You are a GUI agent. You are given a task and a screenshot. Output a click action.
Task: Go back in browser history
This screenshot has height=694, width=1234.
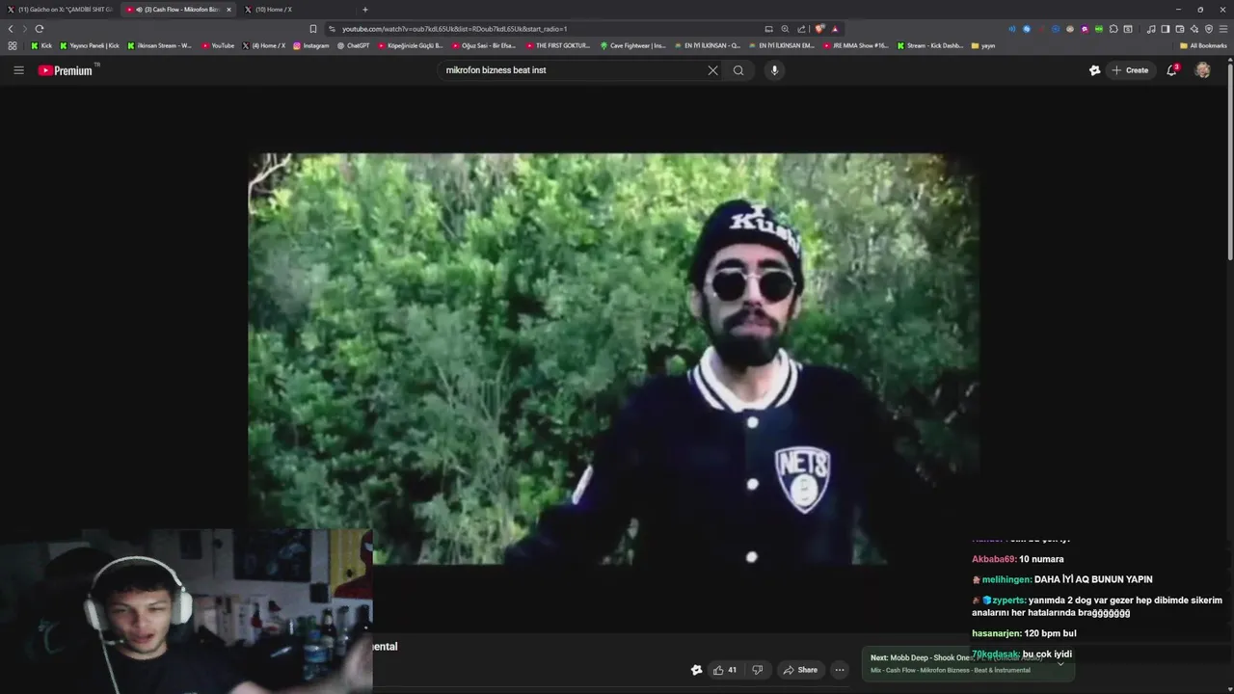11,29
